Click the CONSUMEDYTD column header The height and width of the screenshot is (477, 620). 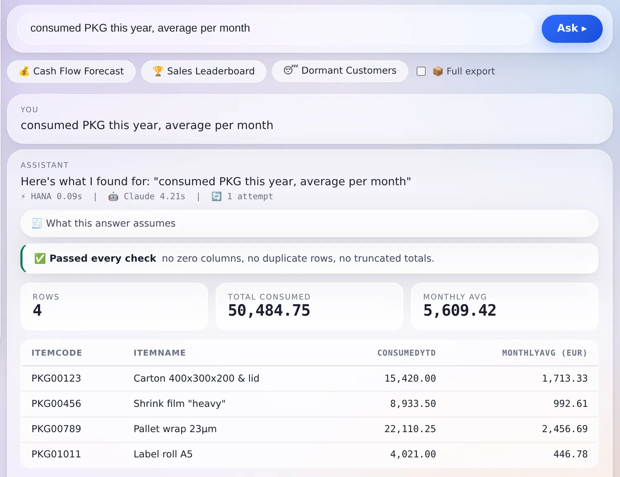pos(406,353)
